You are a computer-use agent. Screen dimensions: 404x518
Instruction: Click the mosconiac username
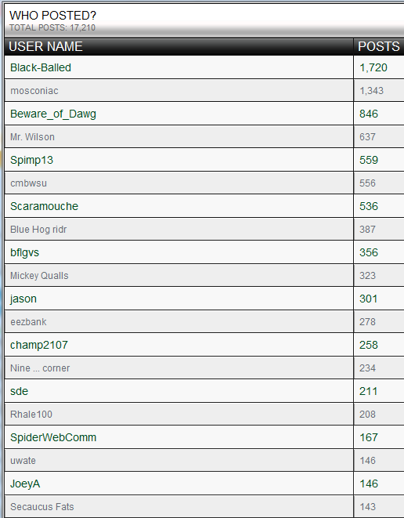pos(34,91)
